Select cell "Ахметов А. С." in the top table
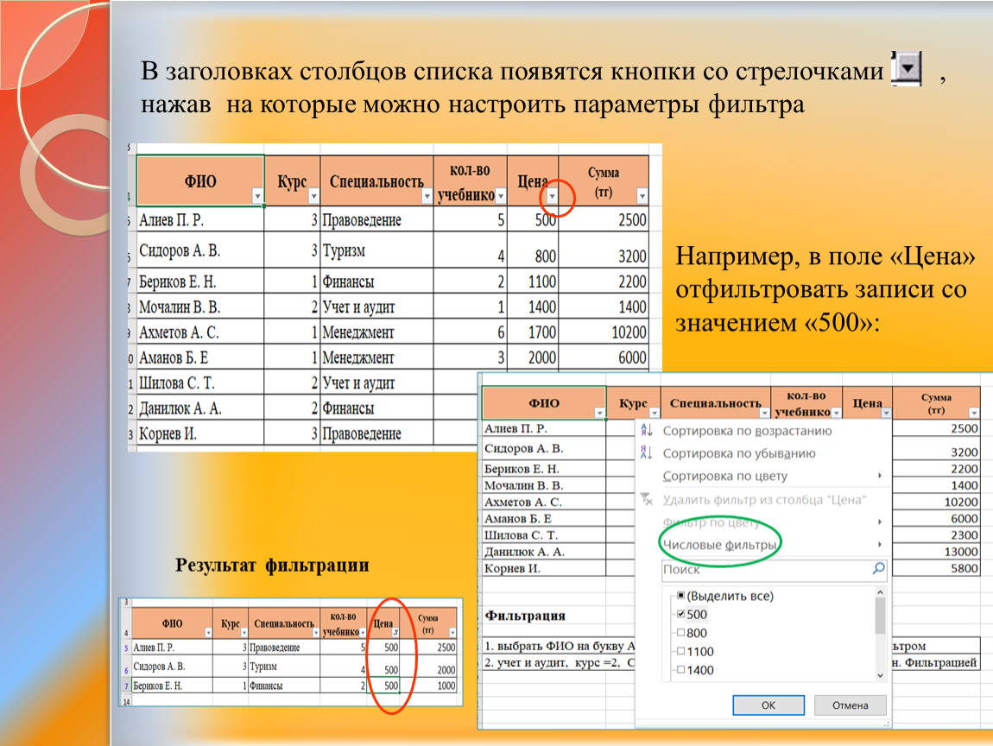The width and height of the screenshot is (993, 746). pyautogui.click(x=200, y=332)
